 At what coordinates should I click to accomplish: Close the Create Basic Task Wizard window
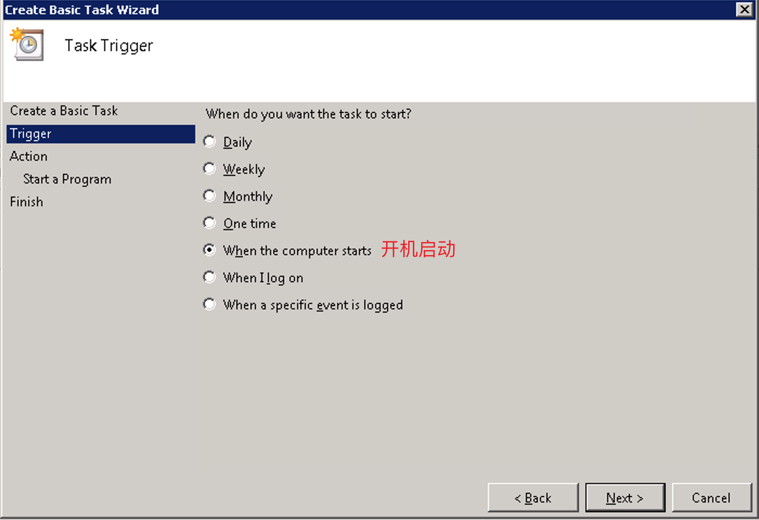(744, 9)
